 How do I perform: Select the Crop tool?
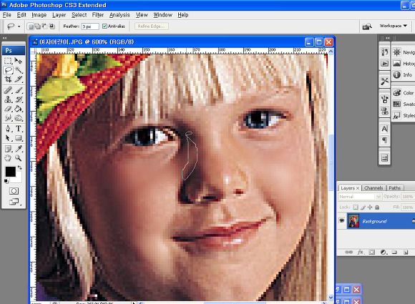click(x=8, y=79)
